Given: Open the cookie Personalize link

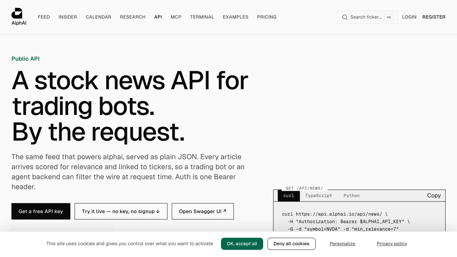Looking at the screenshot, I should (x=342, y=244).
